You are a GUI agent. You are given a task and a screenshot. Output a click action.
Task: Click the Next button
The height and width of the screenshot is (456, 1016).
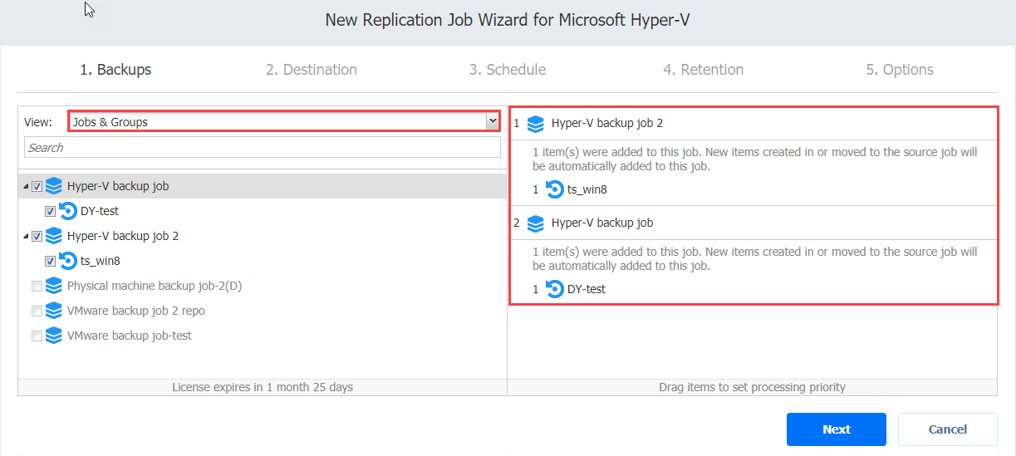click(837, 429)
